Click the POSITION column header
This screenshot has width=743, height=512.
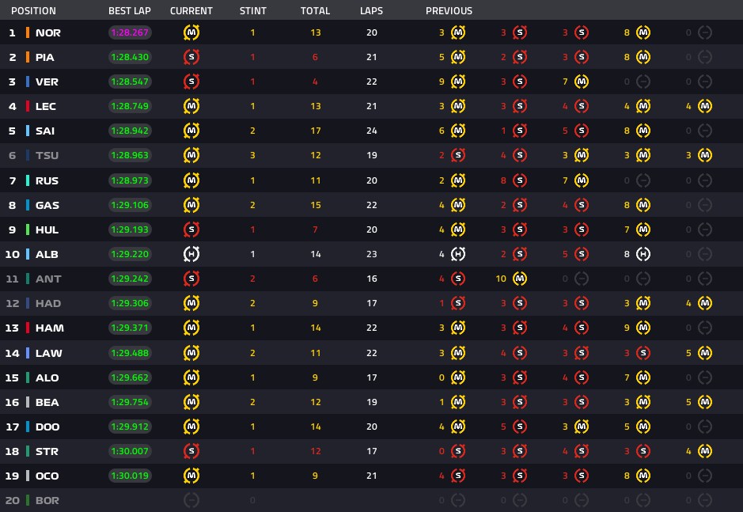(34, 10)
